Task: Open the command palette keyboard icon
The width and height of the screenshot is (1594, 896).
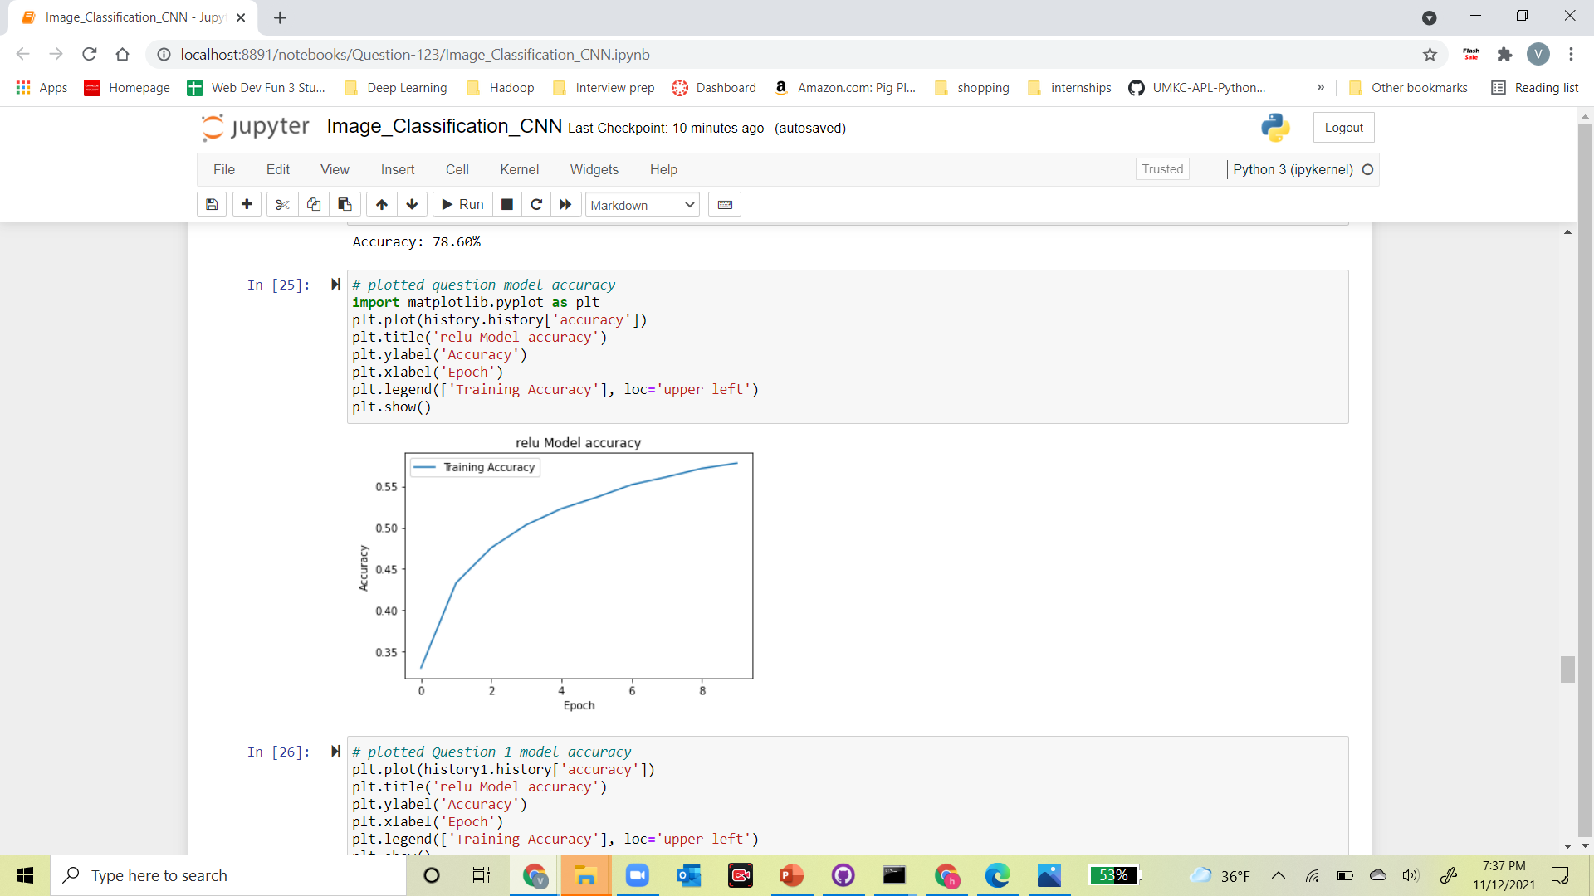Action: click(724, 204)
